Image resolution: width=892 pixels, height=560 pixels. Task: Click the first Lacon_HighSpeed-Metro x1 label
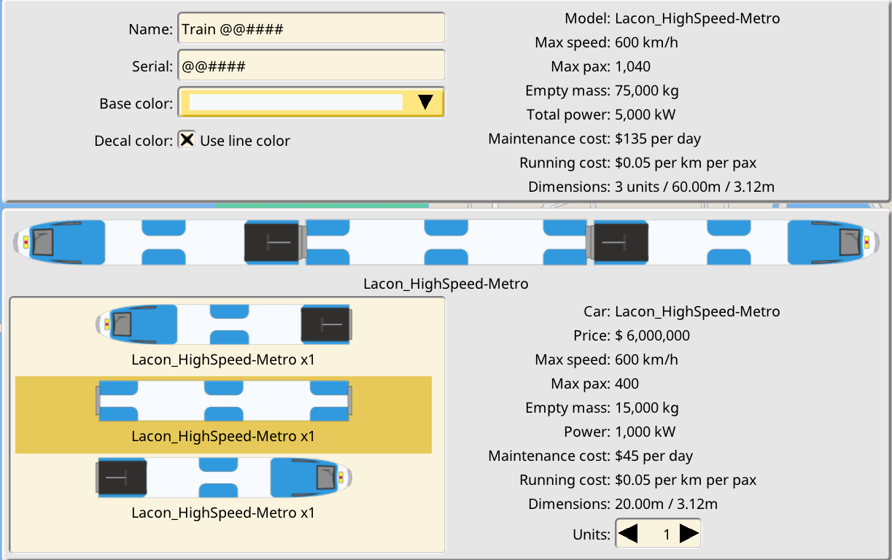(x=223, y=359)
